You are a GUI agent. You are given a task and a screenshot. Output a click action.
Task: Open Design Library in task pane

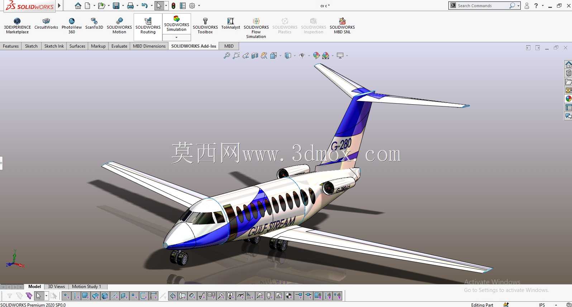[568, 73]
